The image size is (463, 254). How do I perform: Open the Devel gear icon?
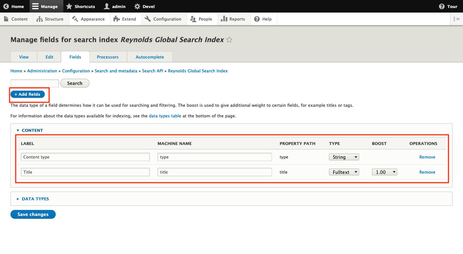[x=137, y=6]
